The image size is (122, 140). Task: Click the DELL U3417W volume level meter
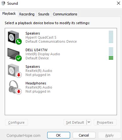111,53
